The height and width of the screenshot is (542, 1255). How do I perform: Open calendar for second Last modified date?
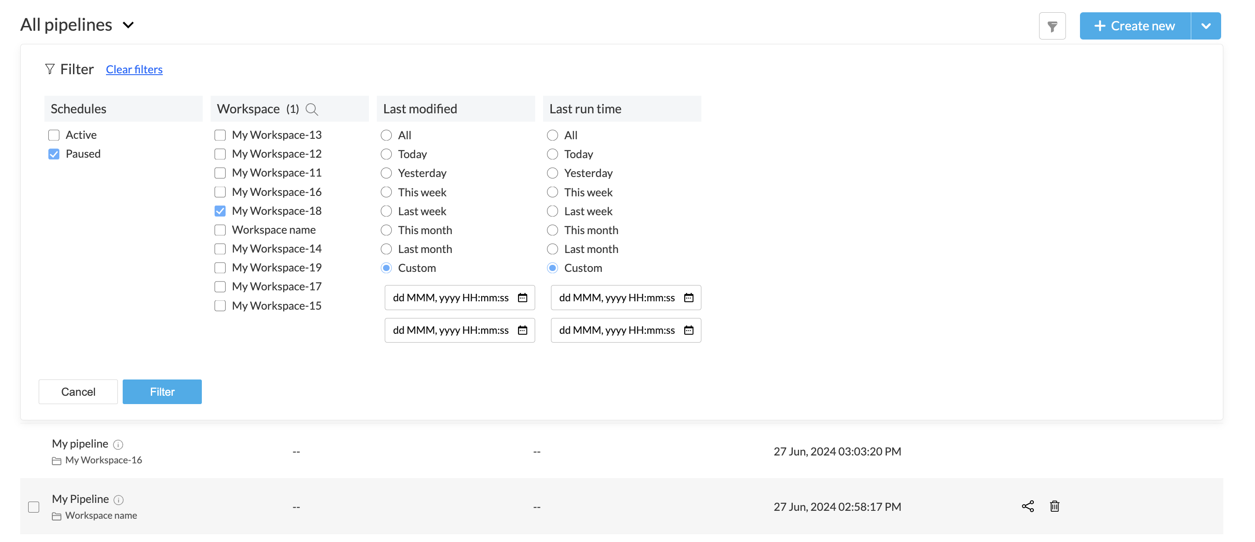[522, 330]
